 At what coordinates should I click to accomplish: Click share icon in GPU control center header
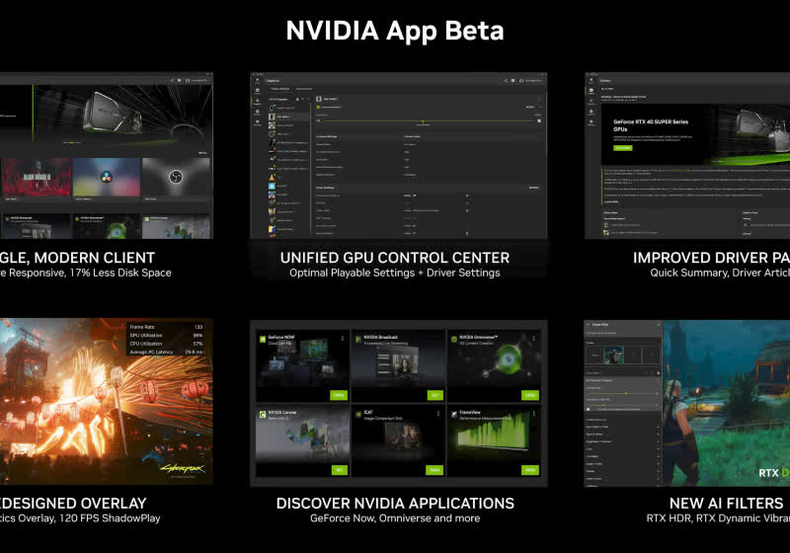click(506, 81)
